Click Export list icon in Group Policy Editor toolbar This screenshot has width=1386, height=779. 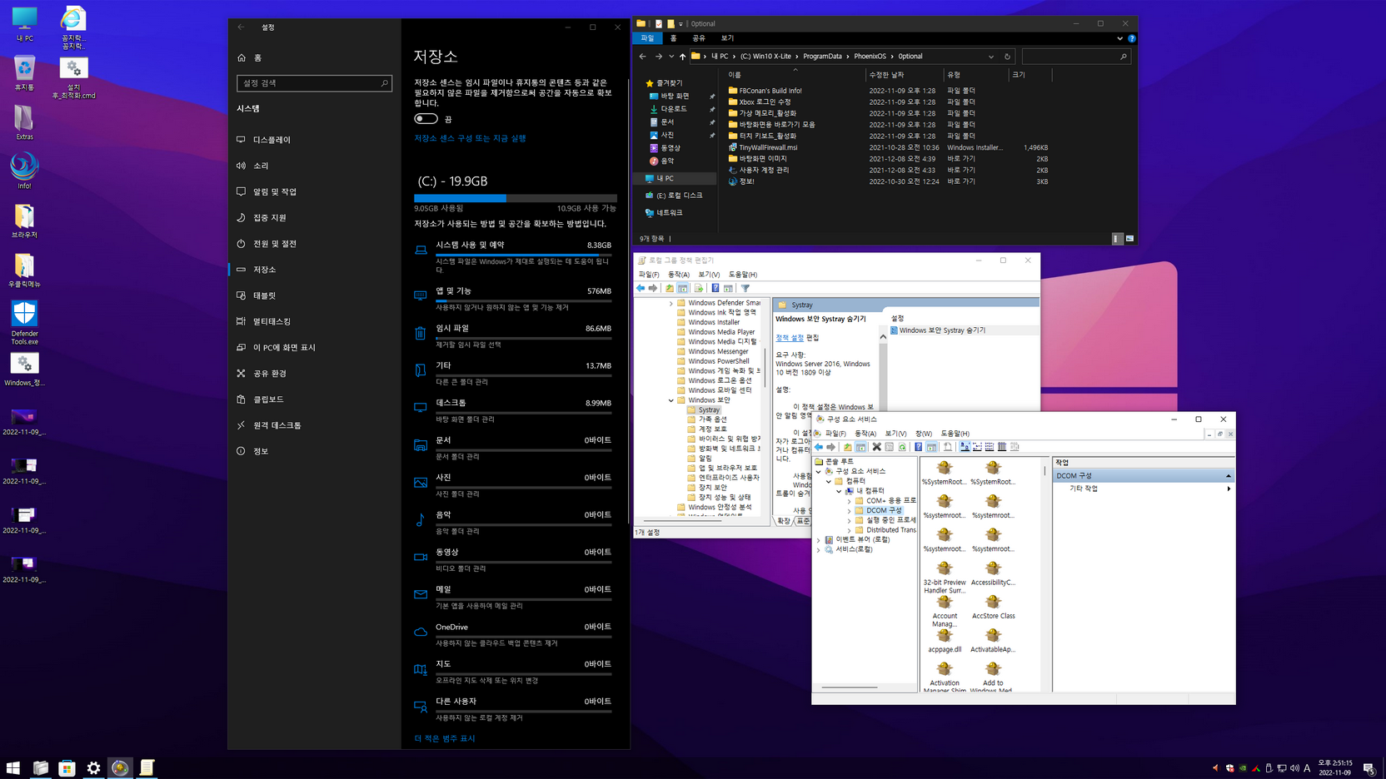[x=699, y=288]
